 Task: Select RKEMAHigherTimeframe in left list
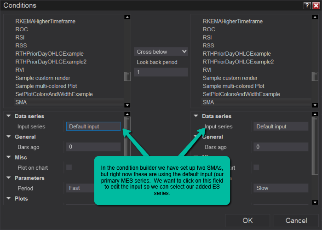46,21
